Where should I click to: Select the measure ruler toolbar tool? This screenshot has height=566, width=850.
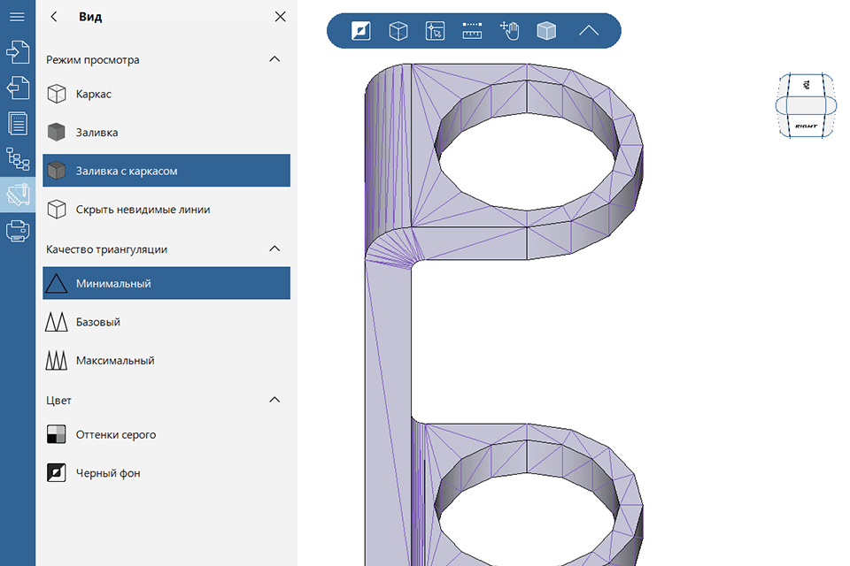(472, 31)
